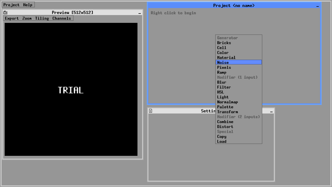
Task: Open the Export menu in Preview
Action: (12, 18)
